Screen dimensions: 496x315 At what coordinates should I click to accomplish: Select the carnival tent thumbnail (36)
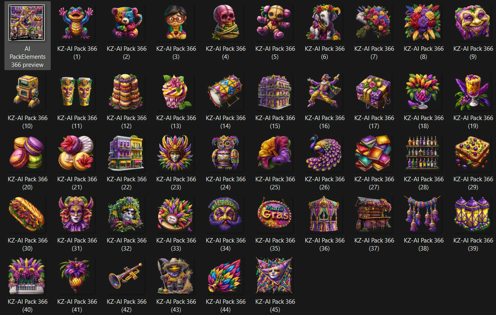(x=324, y=214)
